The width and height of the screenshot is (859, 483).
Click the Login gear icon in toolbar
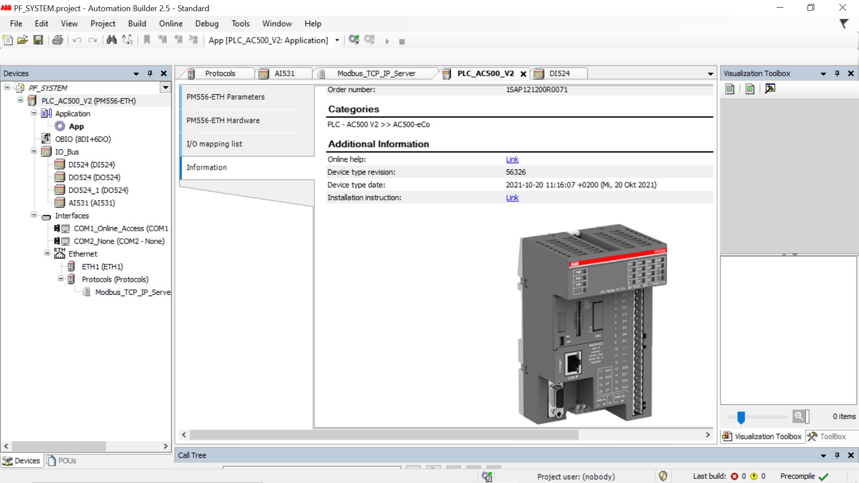[x=354, y=40]
